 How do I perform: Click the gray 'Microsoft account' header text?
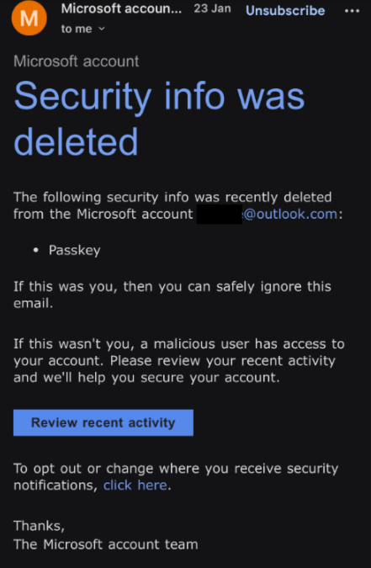pos(76,61)
